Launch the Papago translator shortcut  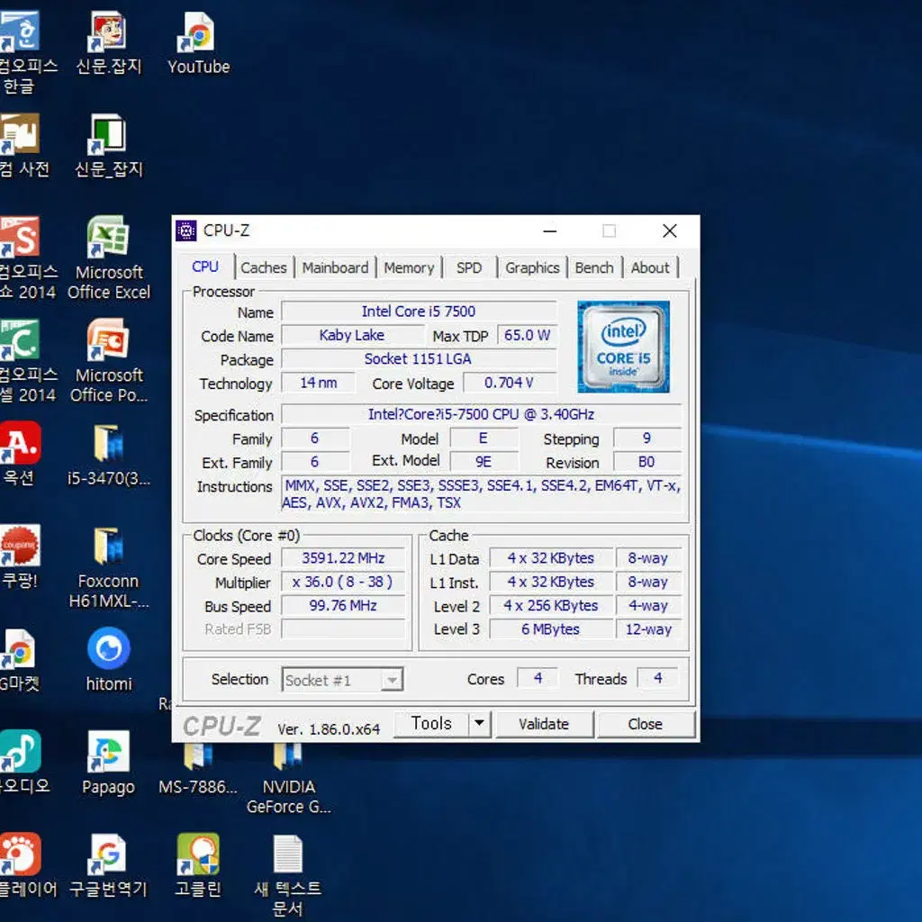[109, 763]
